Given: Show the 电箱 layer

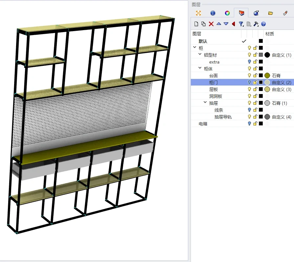Looking at the screenshot, I should tap(249, 123).
